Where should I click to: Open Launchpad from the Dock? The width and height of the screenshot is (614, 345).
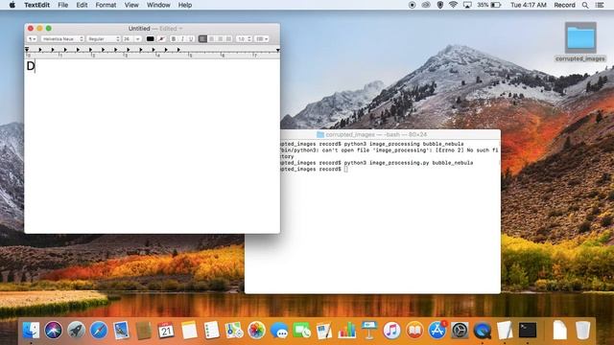coord(76,331)
